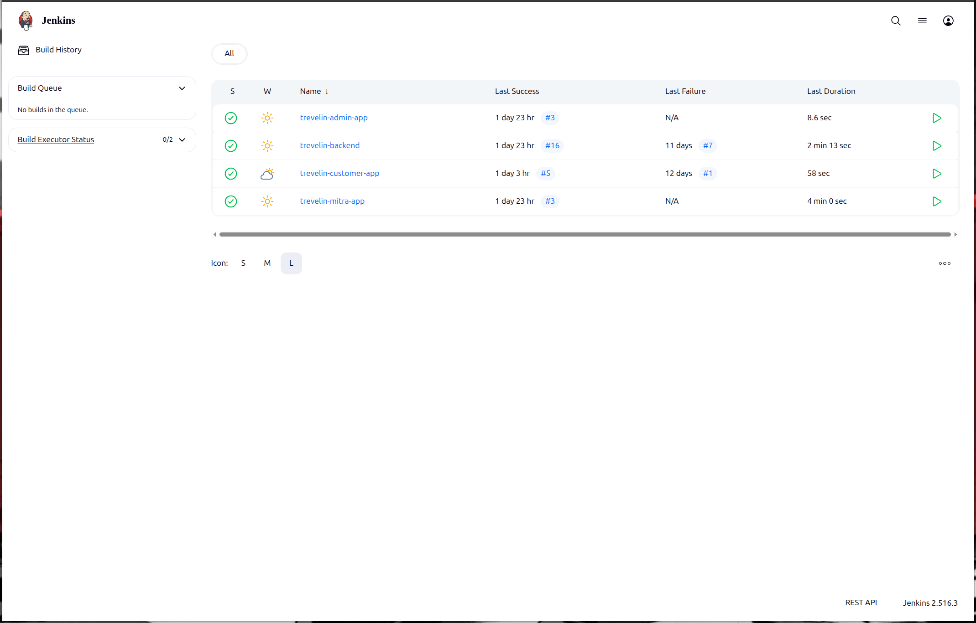Expand the Build Executor Status panel
The image size is (976, 623).
[x=182, y=139]
